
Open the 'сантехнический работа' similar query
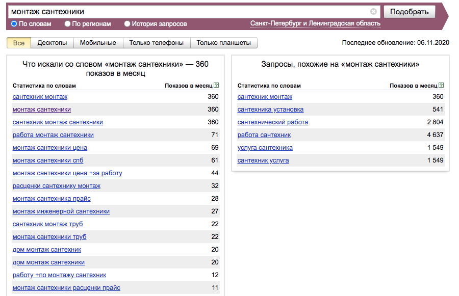coord(273,122)
